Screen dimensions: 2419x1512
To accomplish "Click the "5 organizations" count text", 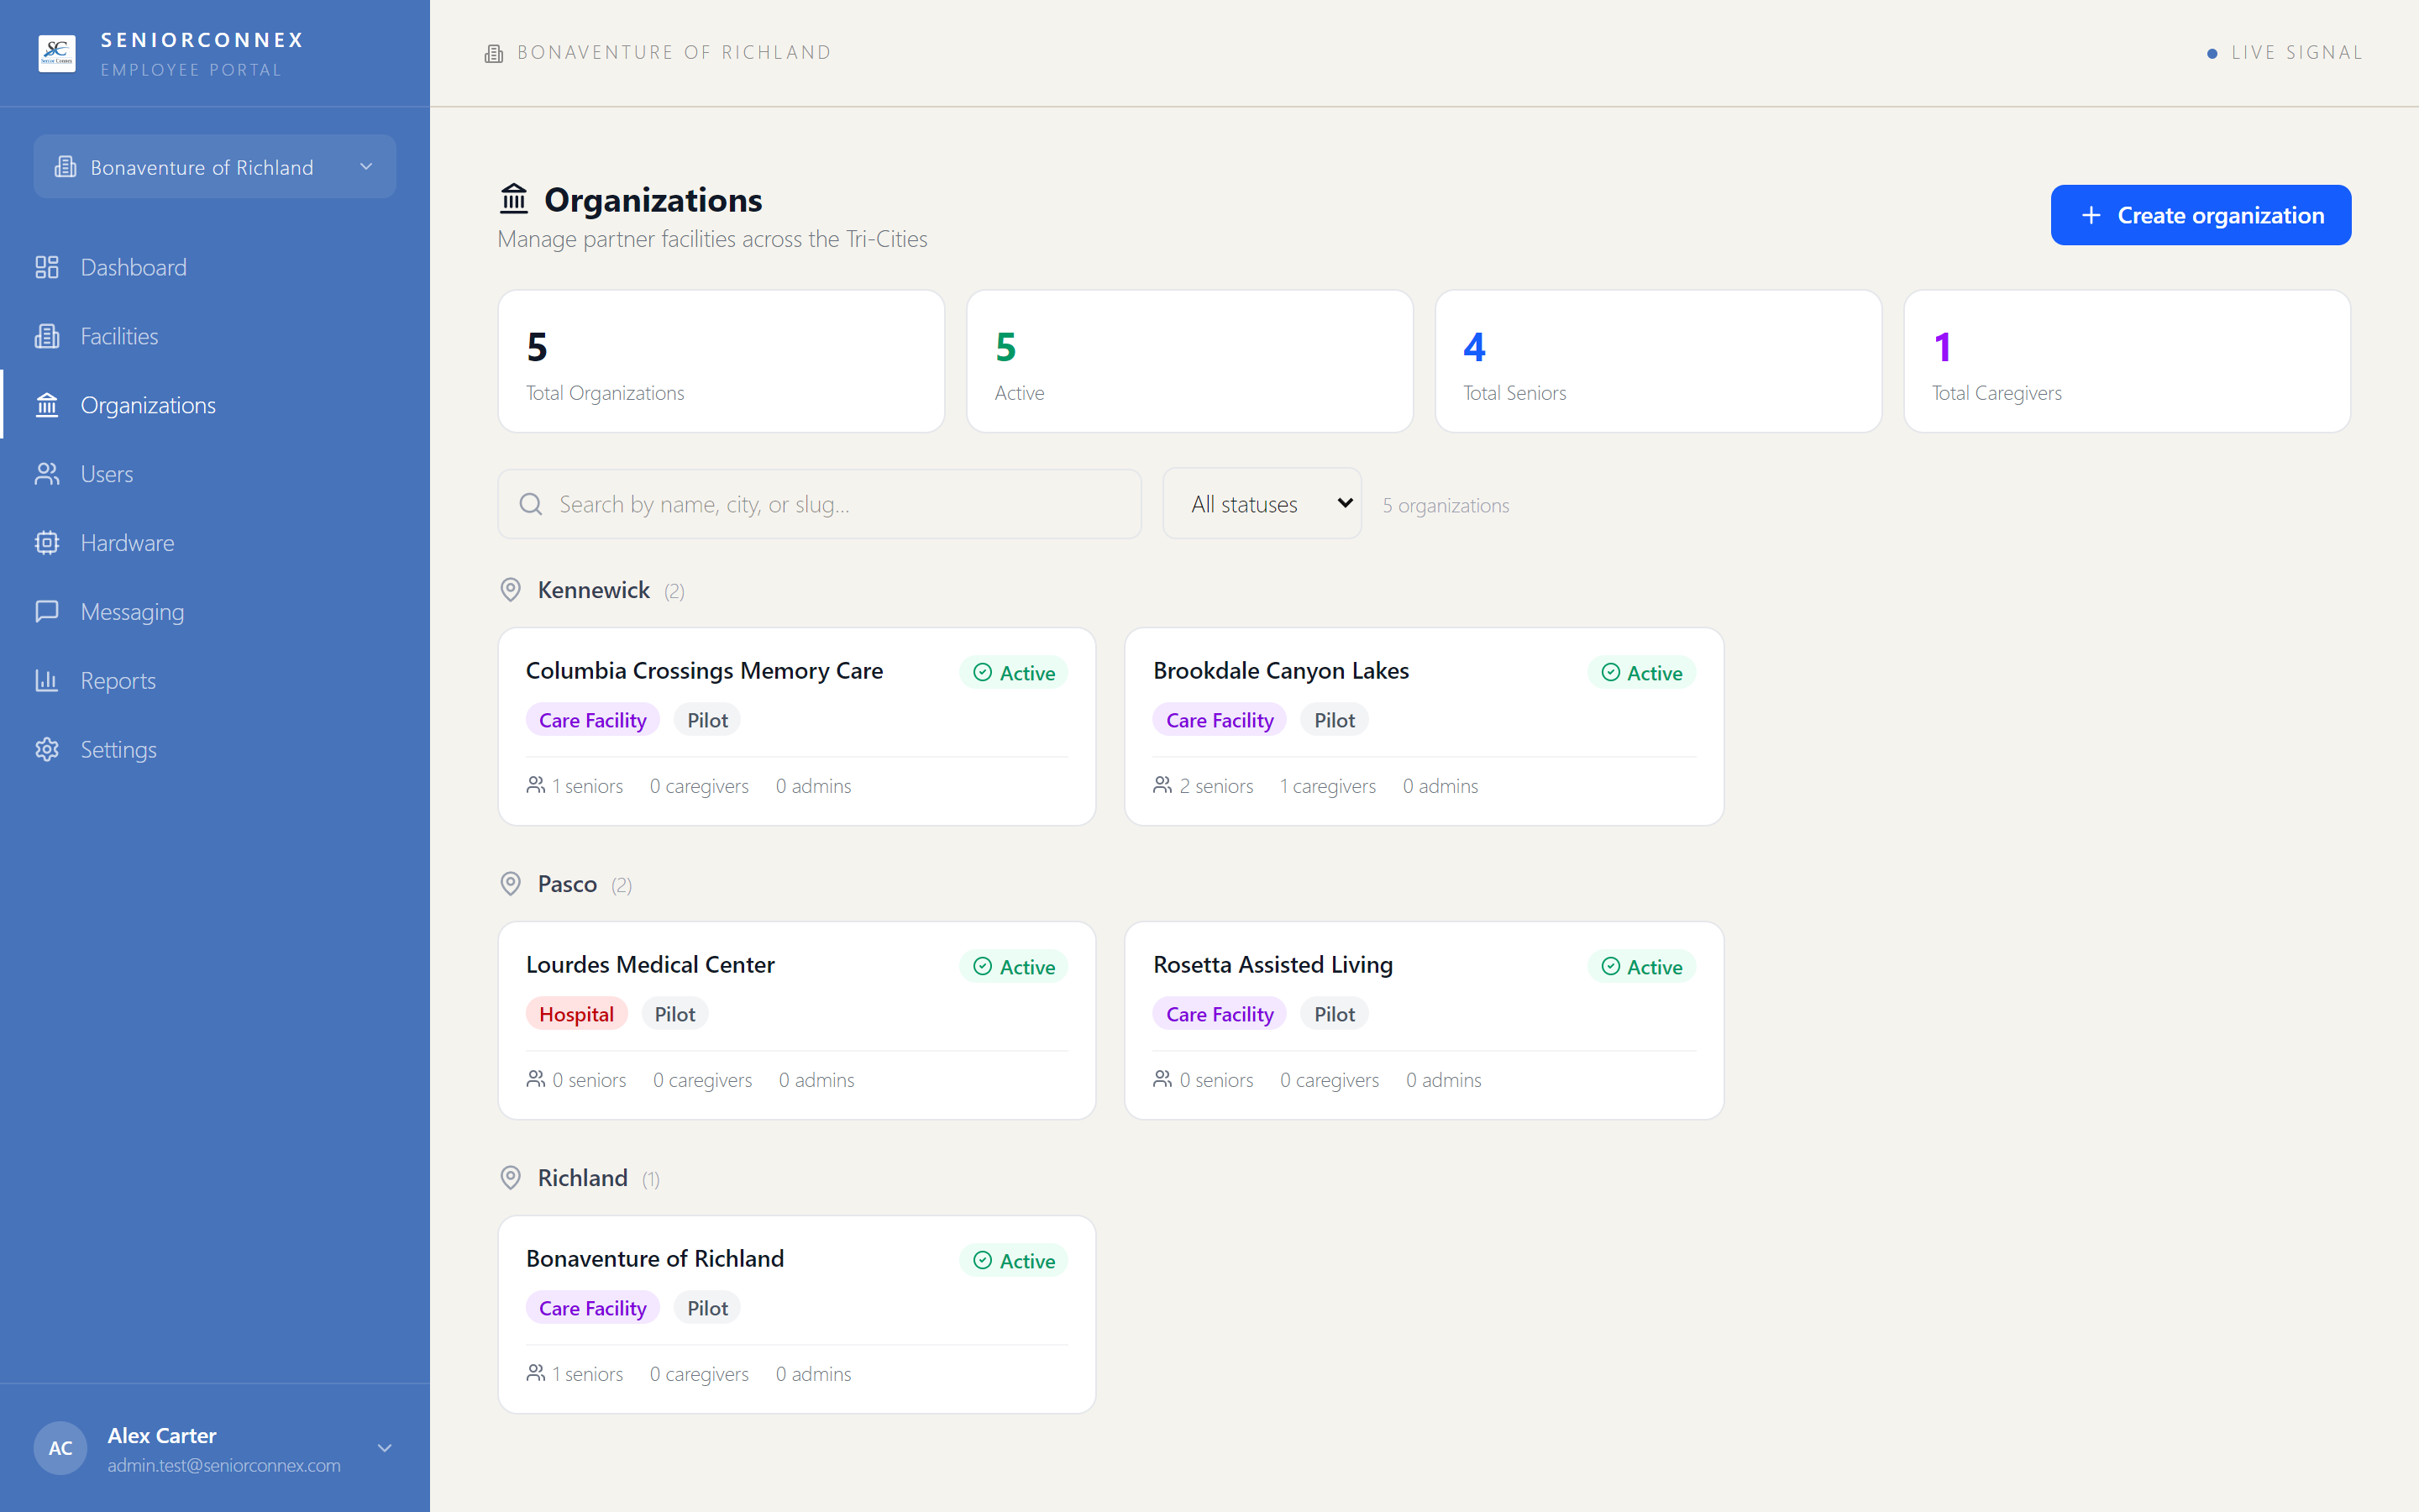I will click(1446, 506).
